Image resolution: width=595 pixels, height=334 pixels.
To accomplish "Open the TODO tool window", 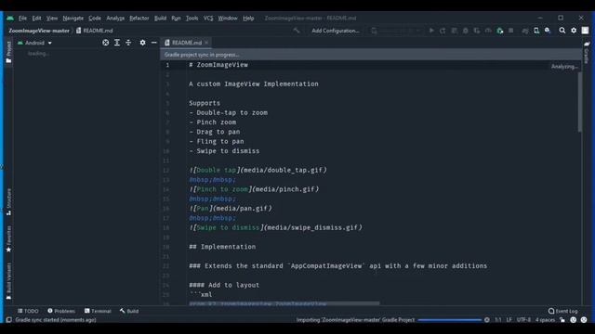I will click(x=28, y=311).
